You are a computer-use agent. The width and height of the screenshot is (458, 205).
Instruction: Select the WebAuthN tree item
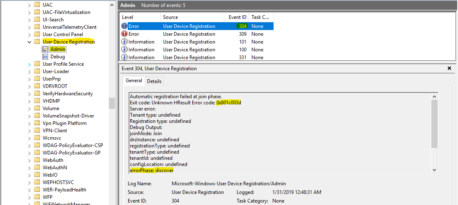point(55,168)
